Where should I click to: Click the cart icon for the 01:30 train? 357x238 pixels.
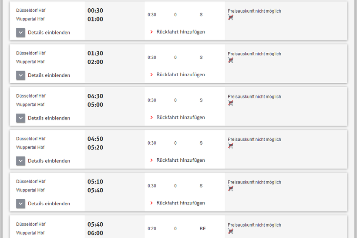230,60
